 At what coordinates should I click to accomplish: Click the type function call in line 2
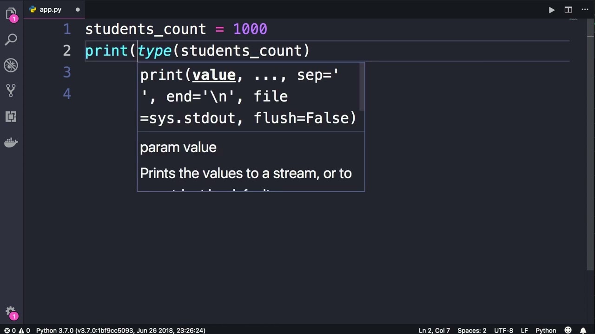tap(154, 51)
